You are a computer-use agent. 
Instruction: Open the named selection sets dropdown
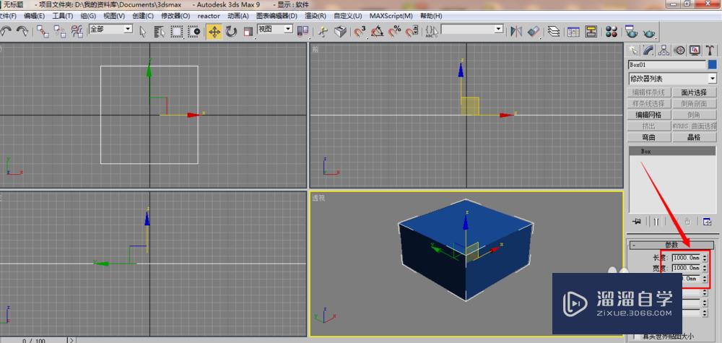[472, 29]
